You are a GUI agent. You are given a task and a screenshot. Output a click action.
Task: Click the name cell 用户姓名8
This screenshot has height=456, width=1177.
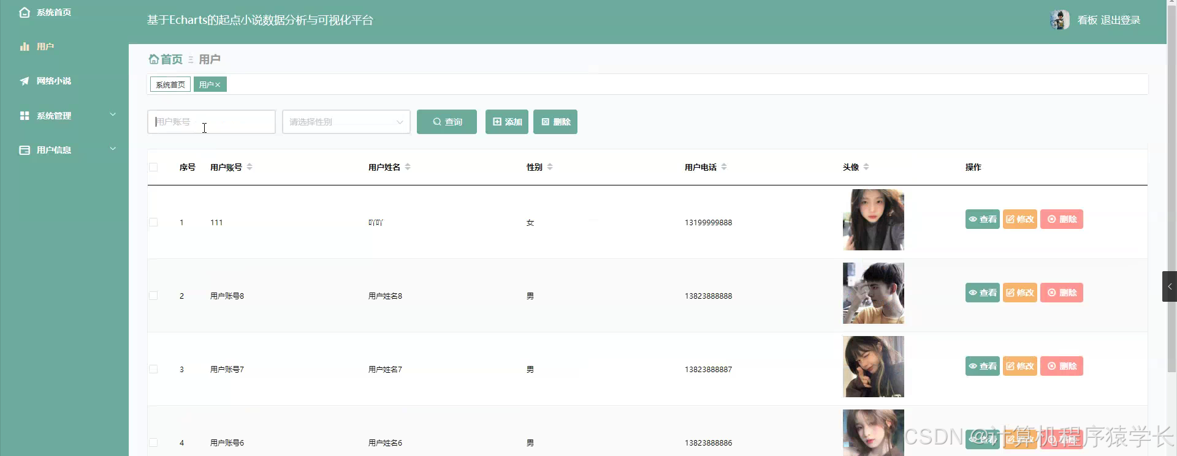click(385, 296)
